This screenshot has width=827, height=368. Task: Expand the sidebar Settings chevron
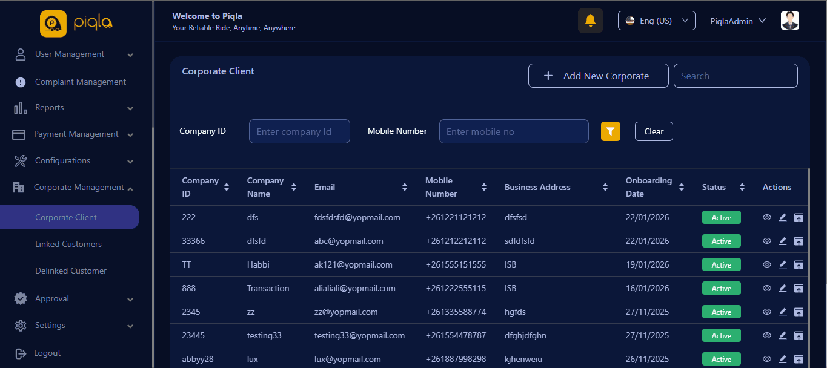tap(130, 326)
